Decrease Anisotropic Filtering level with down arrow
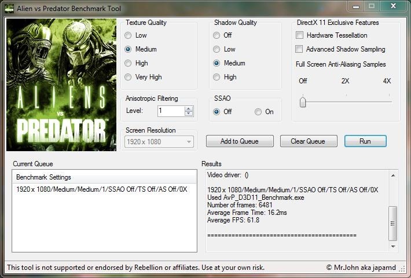The width and height of the screenshot is (411, 278). point(189,114)
